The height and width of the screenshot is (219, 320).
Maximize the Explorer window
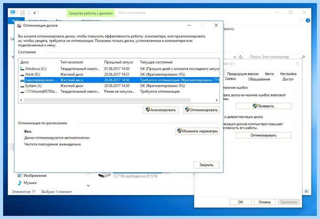[x=291, y=12]
